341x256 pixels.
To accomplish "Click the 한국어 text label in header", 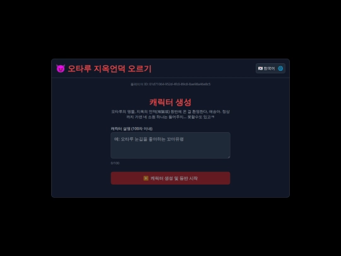I will pos(269,68).
